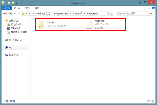157x105 pixels.
Task: Click PlayReady in the address path
Action: coord(92,14)
